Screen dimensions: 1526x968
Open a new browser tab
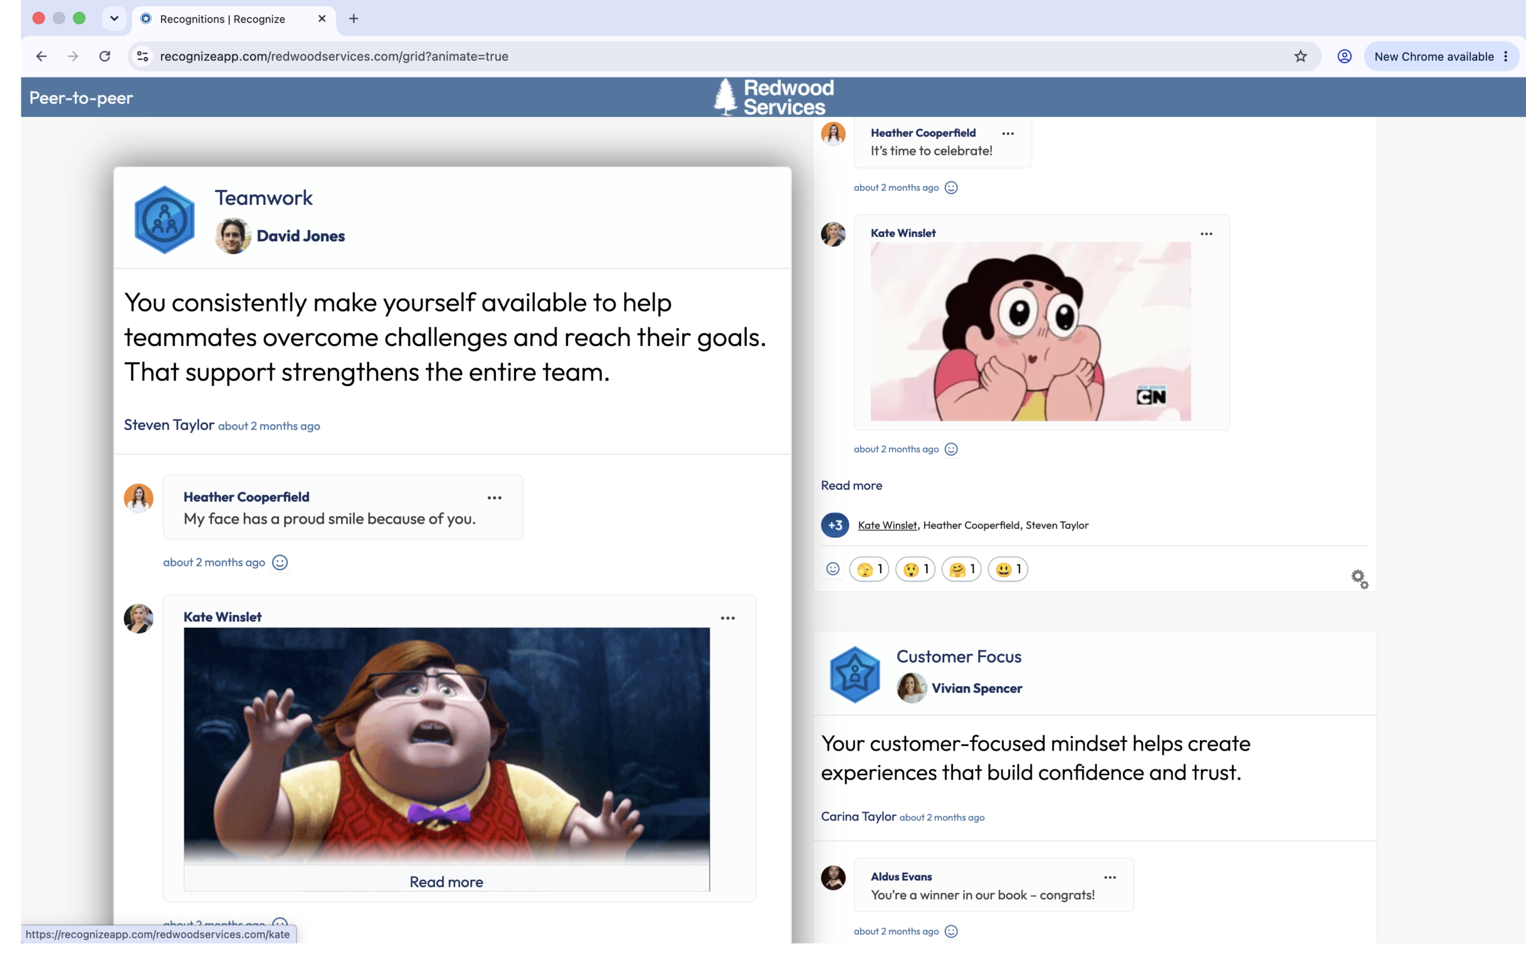[353, 19]
